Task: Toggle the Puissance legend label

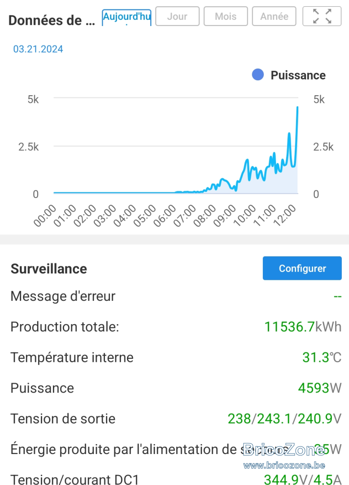Action: [298, 75]
